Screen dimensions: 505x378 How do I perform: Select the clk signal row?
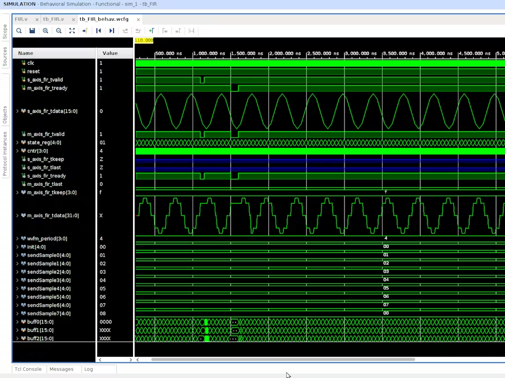click(31, 63)
